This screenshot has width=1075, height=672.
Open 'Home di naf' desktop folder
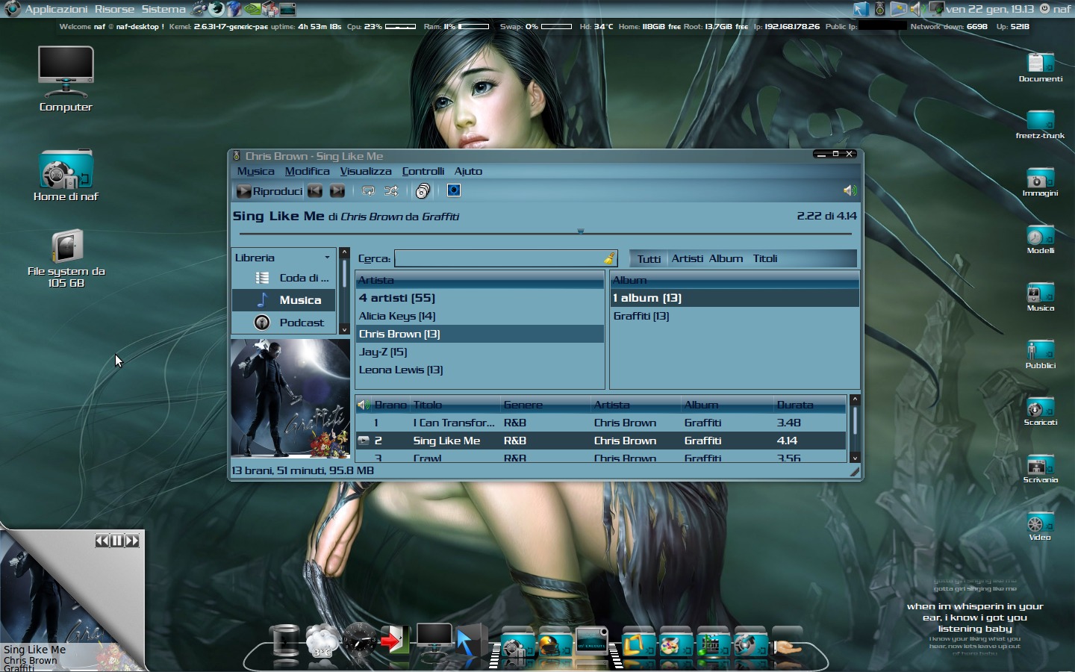[x=66, y=176]
